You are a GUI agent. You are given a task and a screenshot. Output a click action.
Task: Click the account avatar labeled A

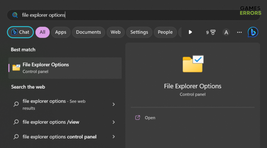point(226,32)
